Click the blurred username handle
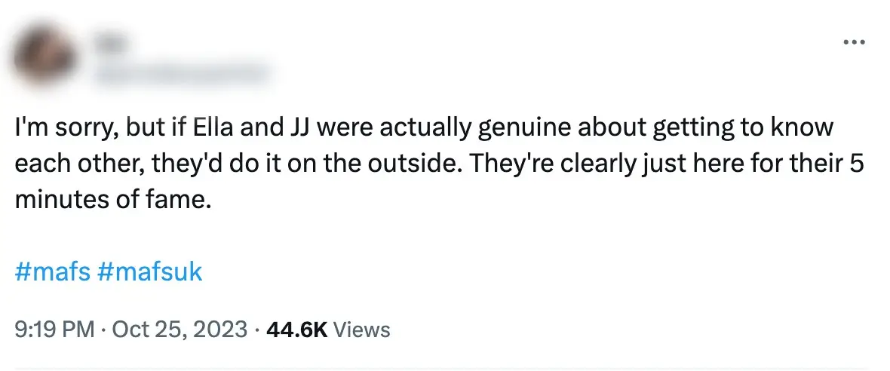The width and height of the screenshot is (890, 371). pyautogui.click(x=181, y=73)
